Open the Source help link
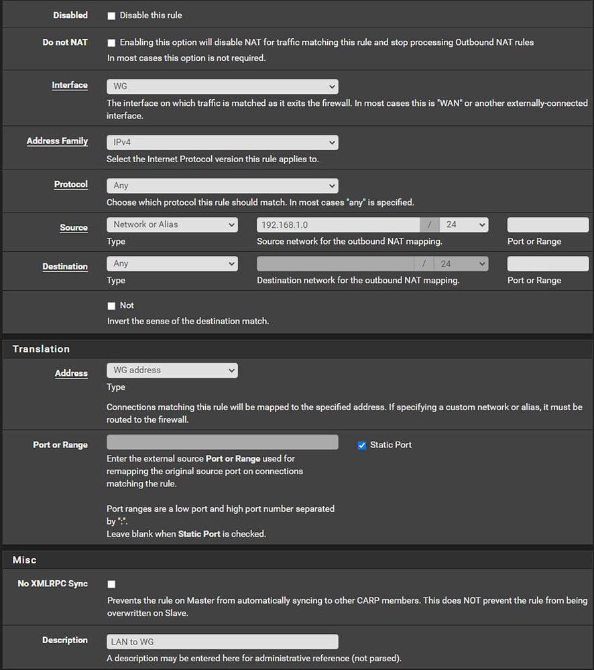This screenshot has width=594, height=670. click(x=74, y=228)
